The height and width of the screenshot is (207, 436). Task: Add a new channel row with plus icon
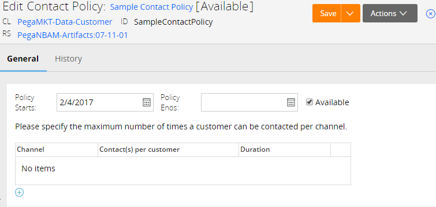coord(20,192)
